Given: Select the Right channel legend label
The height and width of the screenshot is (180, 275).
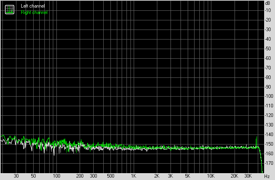Looking at the screenshot, I should point(34,12).
